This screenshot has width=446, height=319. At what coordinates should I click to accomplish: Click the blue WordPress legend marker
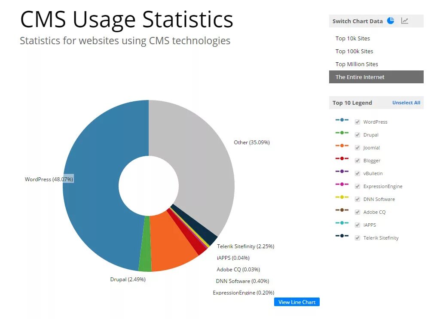(342, 120)
